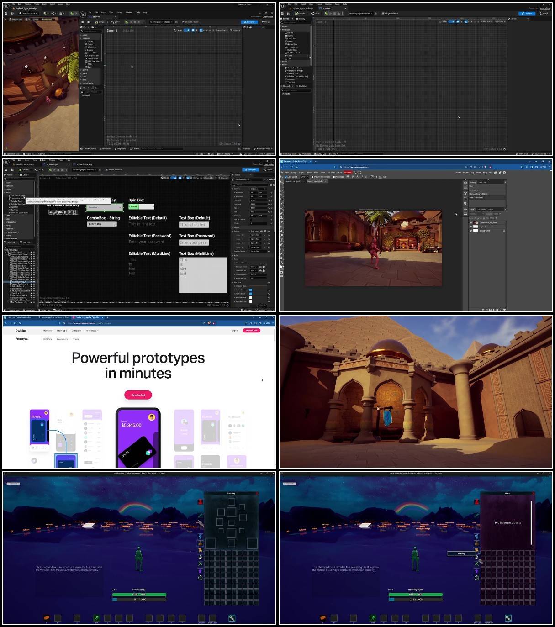Screen dimensions: 555x627
Task: Click the reload icon in the InVision browser
Action: (x=15, y=323)
